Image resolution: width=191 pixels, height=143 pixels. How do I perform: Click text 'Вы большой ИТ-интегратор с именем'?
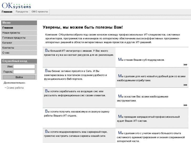(x=69, y=50)
